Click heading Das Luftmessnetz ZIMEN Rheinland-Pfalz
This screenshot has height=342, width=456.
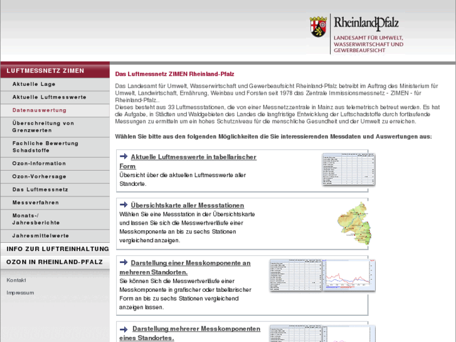(x=174, y=74)
